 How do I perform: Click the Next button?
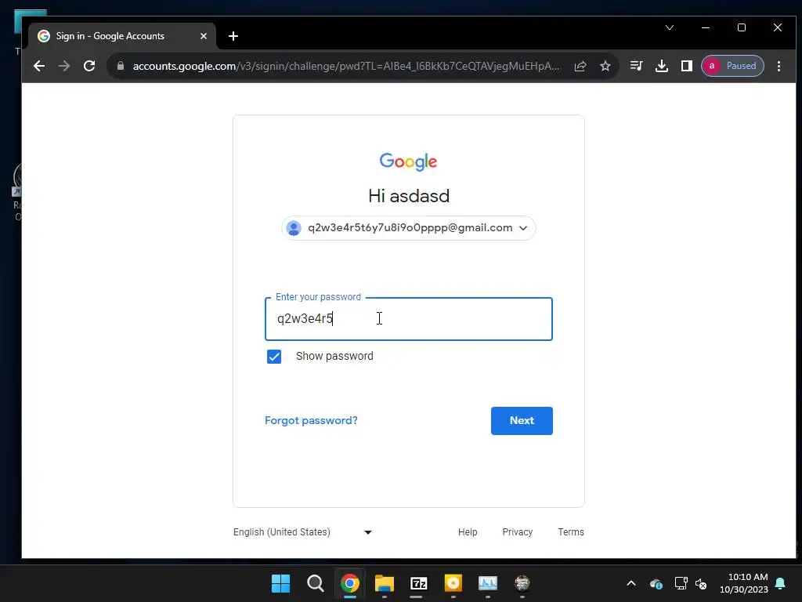click(522, 421)
